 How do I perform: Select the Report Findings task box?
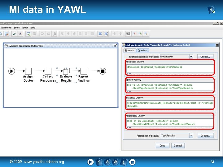tap(84, 71)
